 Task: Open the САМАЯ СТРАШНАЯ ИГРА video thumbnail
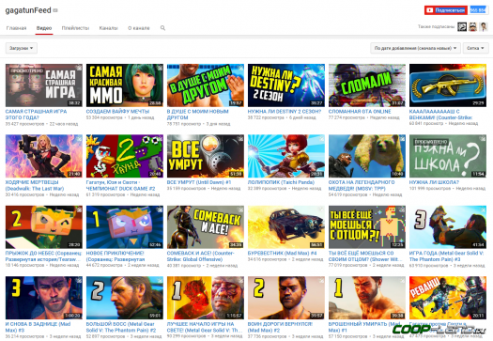coord(44,85)
